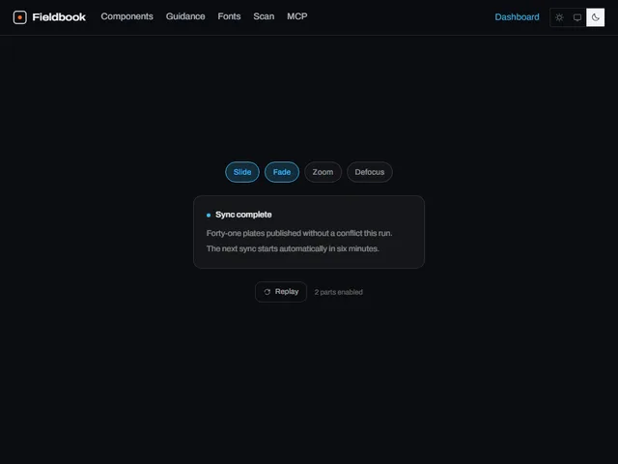
Task: Toggle the Fade animation chip
Action: [x=282, y=172]
